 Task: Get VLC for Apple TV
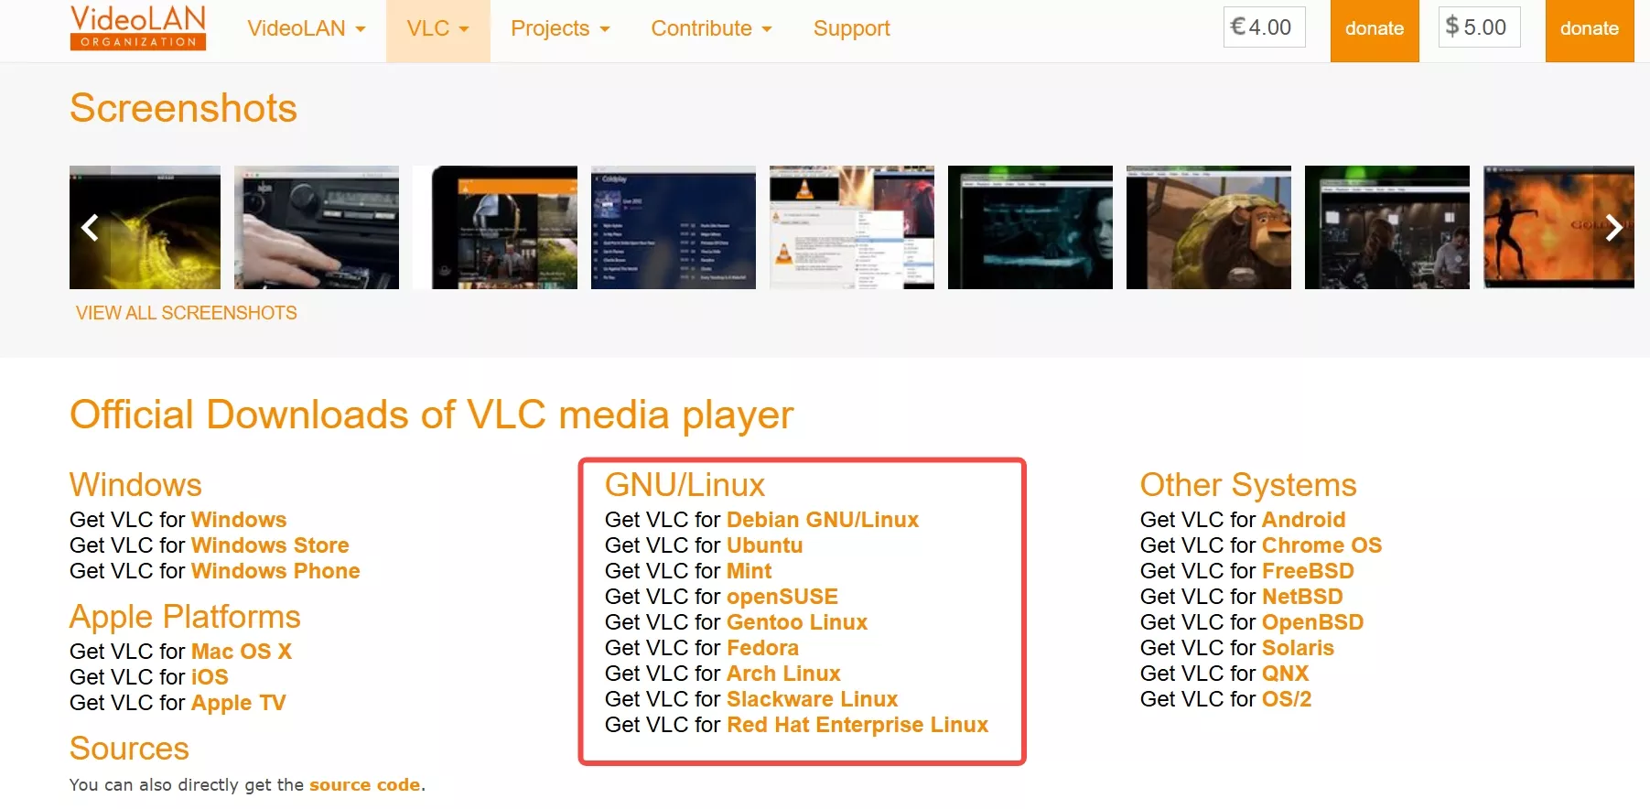(x=239, y=703)
